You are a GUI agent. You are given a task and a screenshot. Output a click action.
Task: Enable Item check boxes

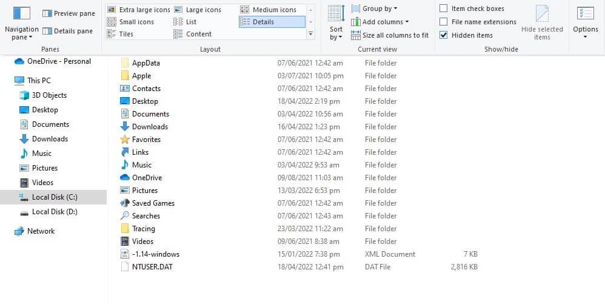[x=444, y=8]
